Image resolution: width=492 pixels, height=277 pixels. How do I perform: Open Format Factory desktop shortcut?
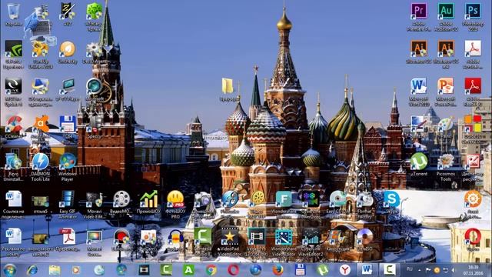click(x=364, y=204)
